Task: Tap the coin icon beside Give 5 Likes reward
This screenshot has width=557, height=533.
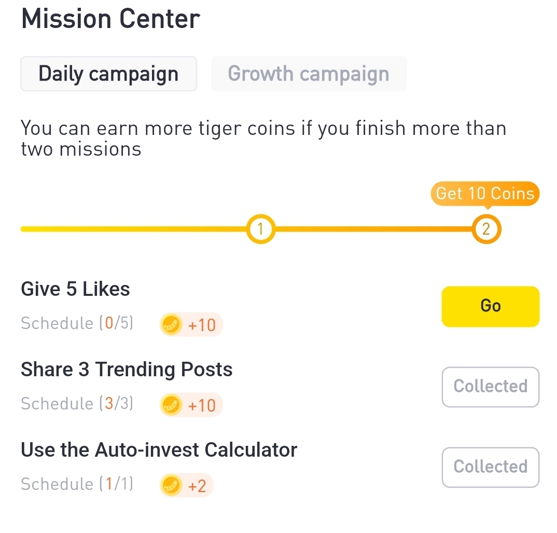Action: click(172, 325)
